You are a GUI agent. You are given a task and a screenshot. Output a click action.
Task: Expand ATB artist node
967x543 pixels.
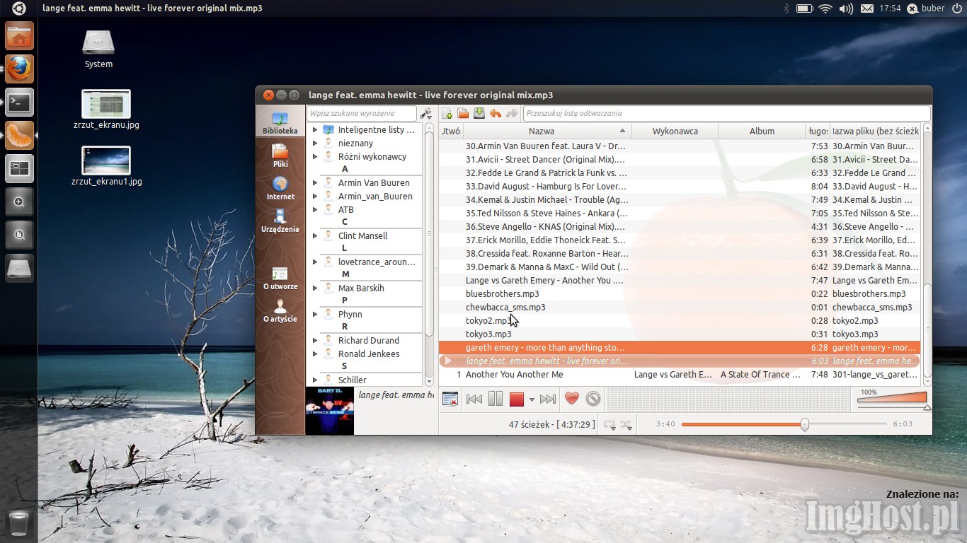pyautogui.click(x=315, y=210)
